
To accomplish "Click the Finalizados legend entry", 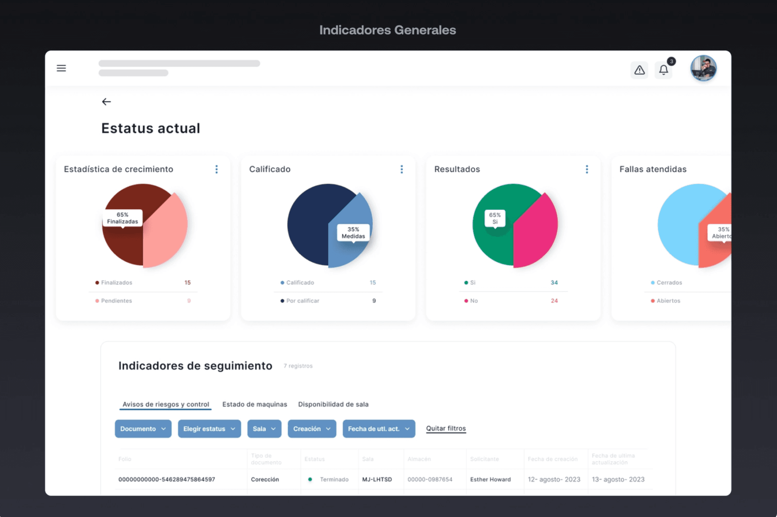I will click(x=116, y=282).
